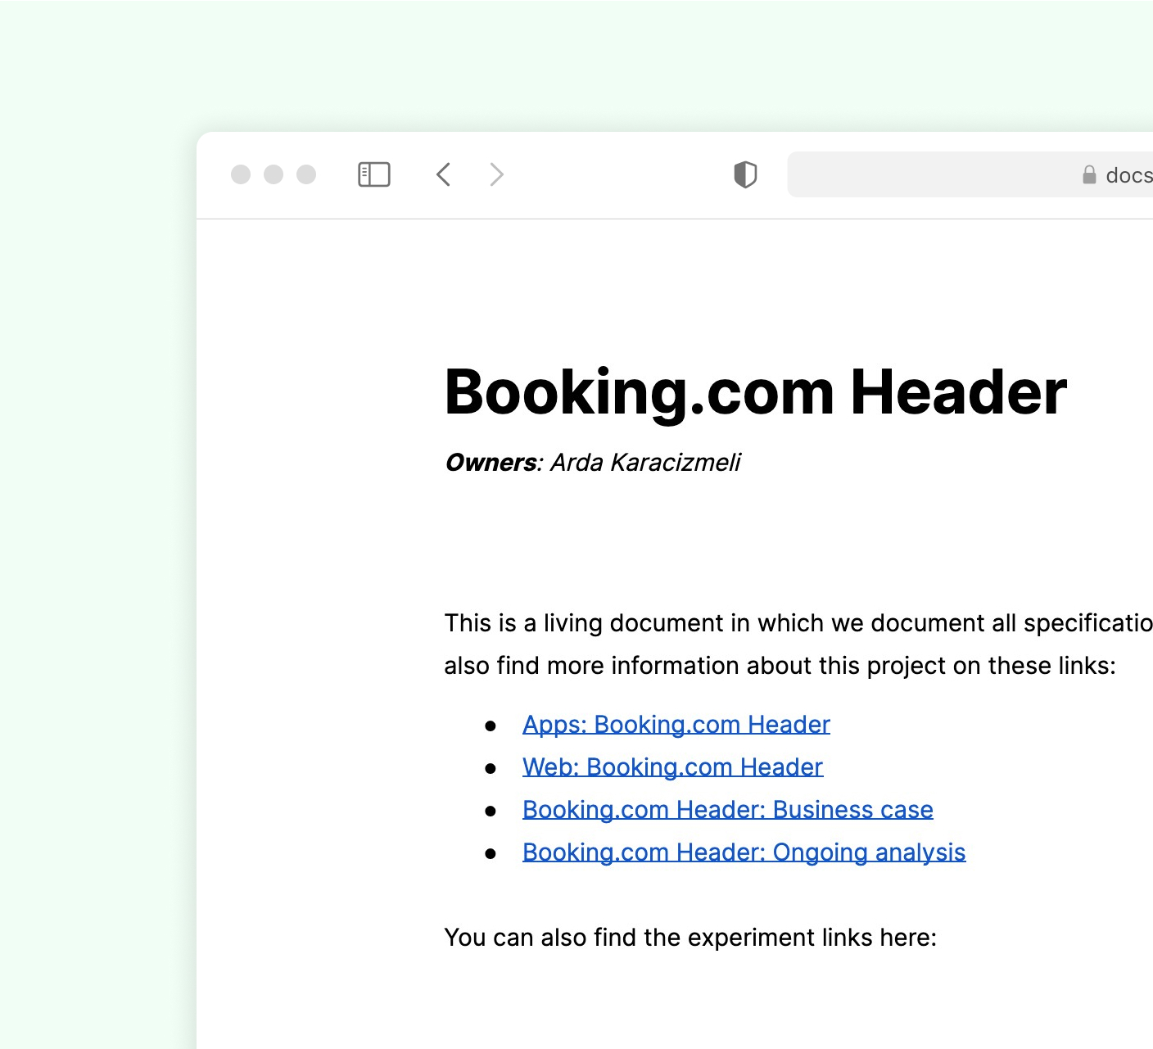Open the Web: Booking.com Header link

672,767
